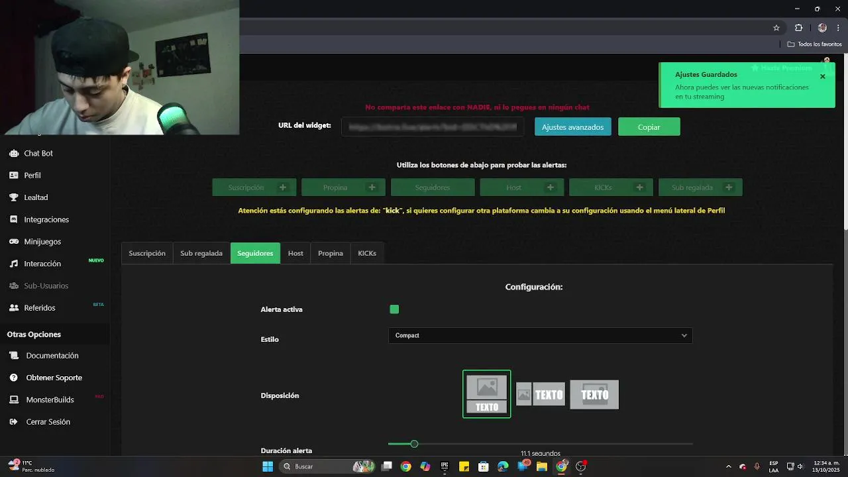Open the Copilot taskbar icon

coord(425,466)
